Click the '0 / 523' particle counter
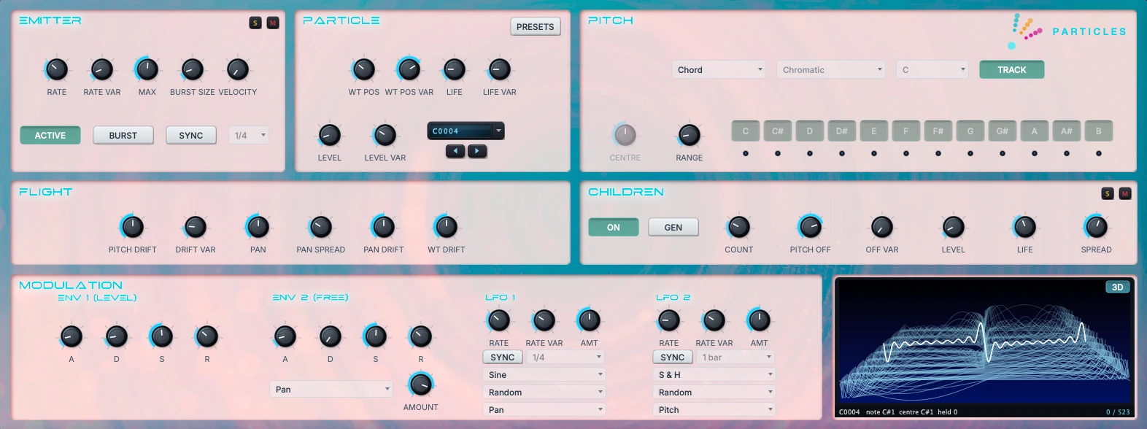 (1117, 412)
